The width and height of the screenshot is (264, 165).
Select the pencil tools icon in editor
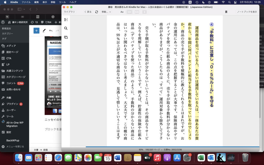coord(44,31)
